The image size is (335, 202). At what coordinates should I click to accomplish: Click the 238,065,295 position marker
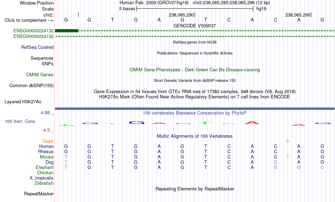click(298, 15)
